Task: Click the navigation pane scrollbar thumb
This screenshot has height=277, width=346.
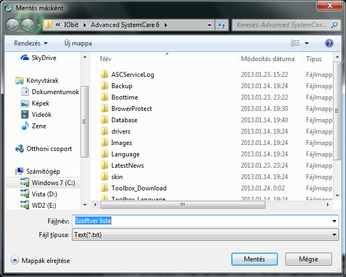Action: 84,122
